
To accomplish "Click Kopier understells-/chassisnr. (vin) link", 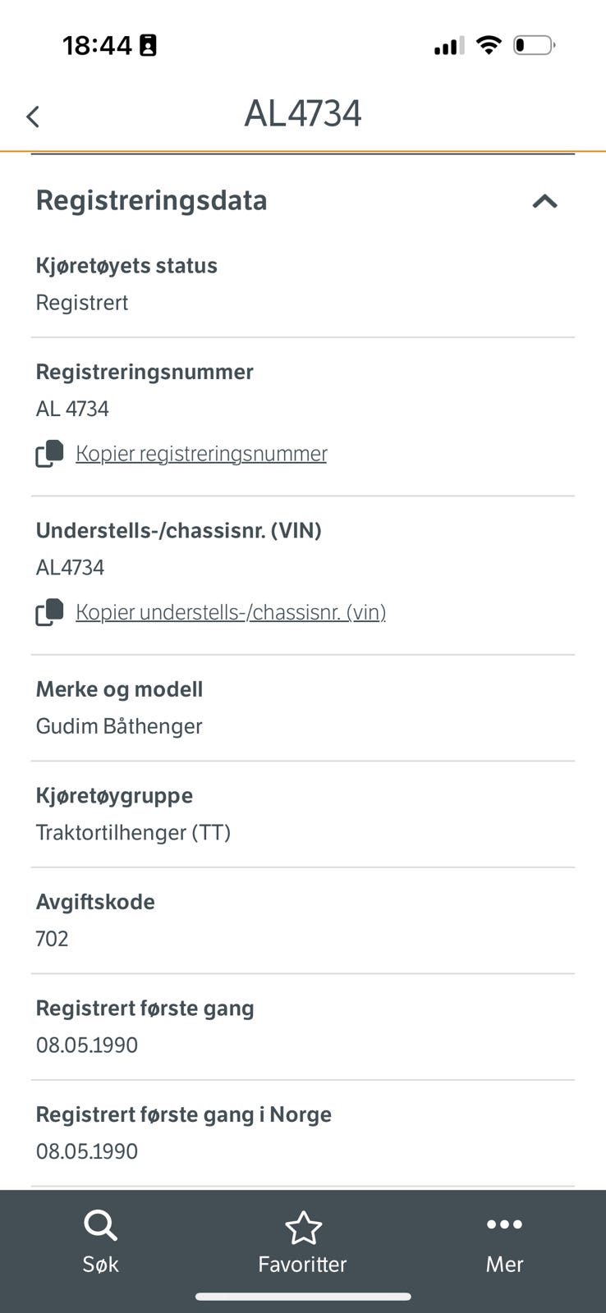I will (231, 611).
